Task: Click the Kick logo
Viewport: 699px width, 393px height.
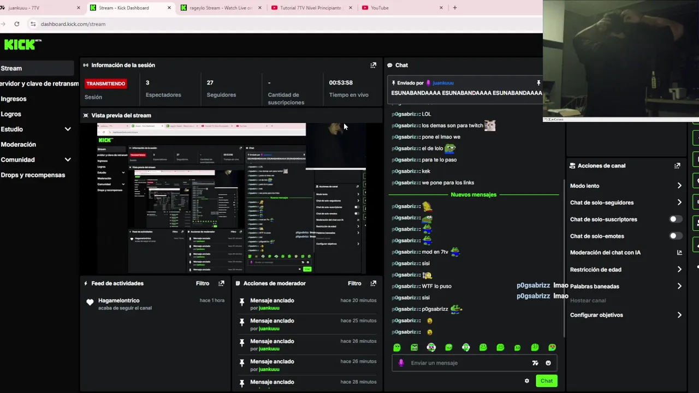Action: (22, 44)
